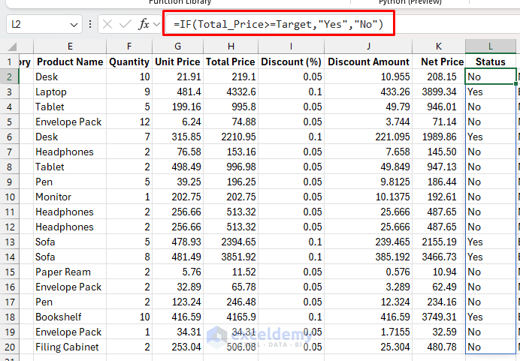This screenshot has width=520, height=361.
Task: Select the discount amount cell 433.26
Action: coord(368,92)
